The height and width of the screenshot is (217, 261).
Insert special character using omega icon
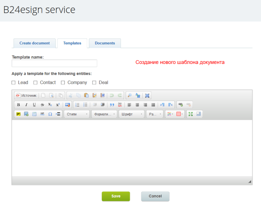50,114
